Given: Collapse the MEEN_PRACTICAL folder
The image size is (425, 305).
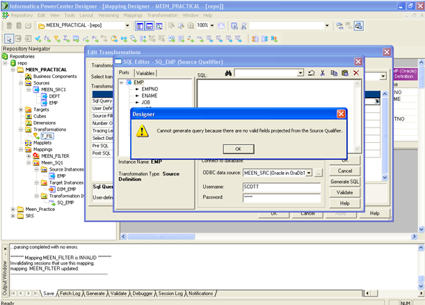Looking at the screenshot, I should click(x=13, y=70).
